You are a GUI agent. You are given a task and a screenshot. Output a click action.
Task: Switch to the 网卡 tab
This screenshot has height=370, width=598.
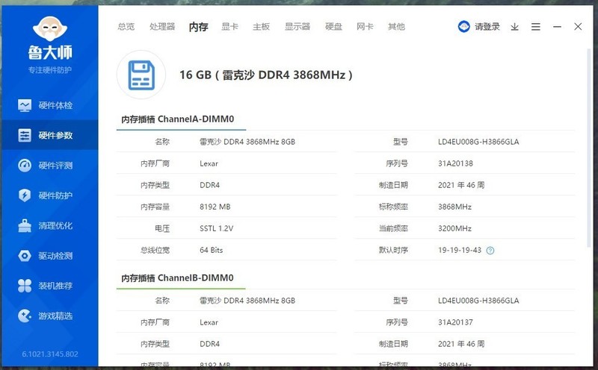pyautogui.click(x=365, y=27)
